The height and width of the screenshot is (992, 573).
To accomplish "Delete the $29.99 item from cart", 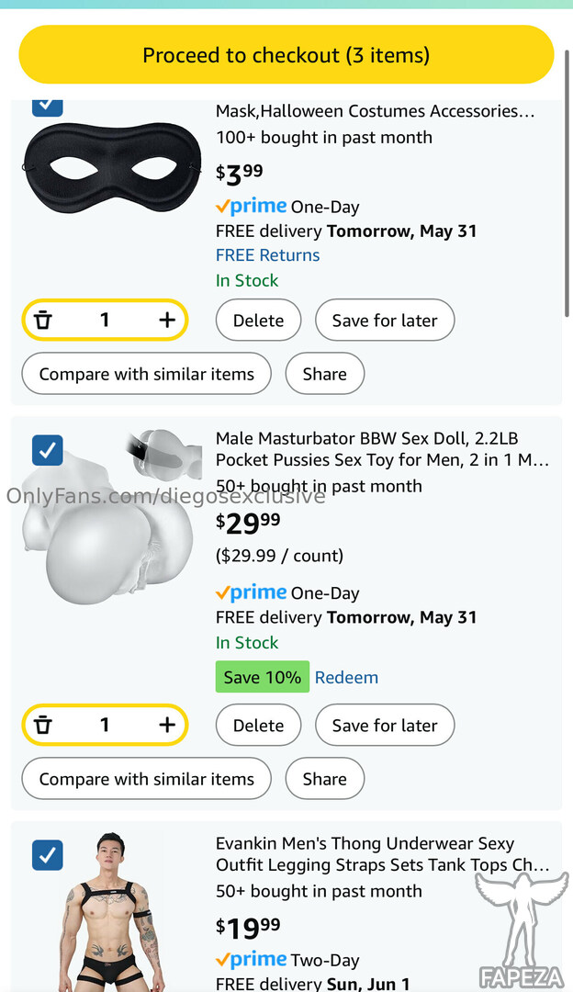I will [x=258, y=726].
